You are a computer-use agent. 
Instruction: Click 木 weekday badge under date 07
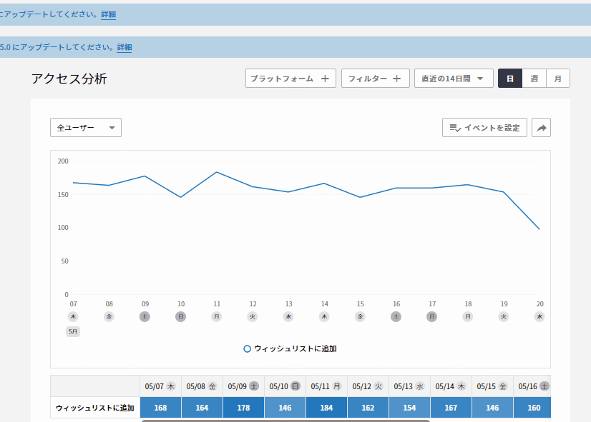point(73,317)
